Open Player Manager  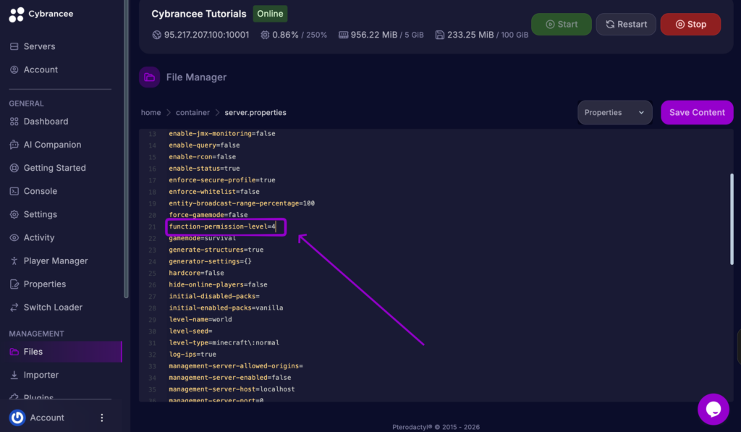click(55, 261)
